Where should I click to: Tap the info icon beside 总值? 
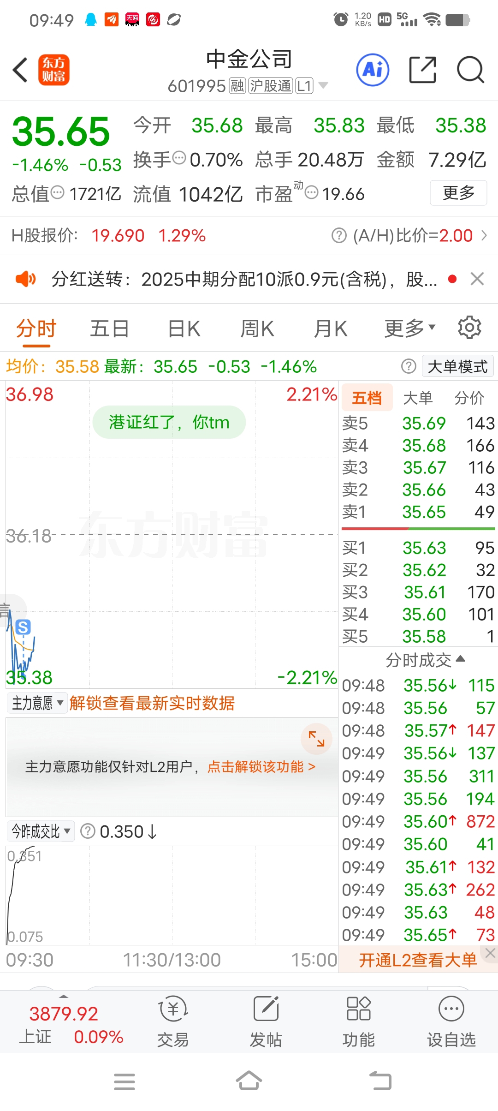pyautogui.click(x=57, y=192)
